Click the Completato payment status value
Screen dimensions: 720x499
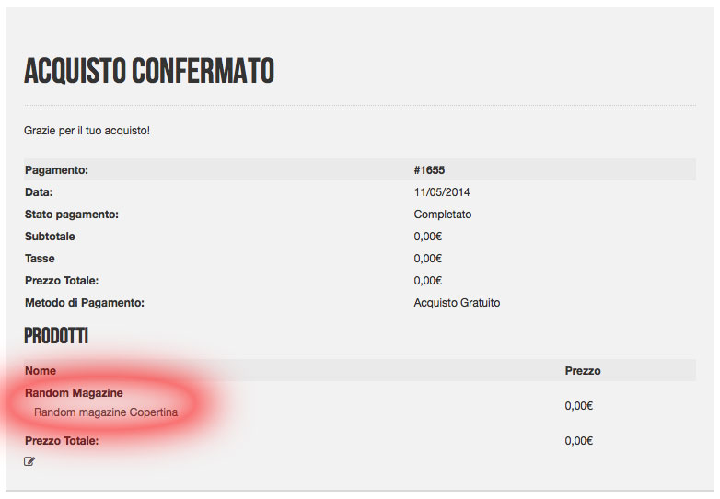pyautogui.click(x=443, y=215)
